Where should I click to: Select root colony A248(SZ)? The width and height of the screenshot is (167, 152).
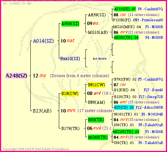tap(16, 76)
